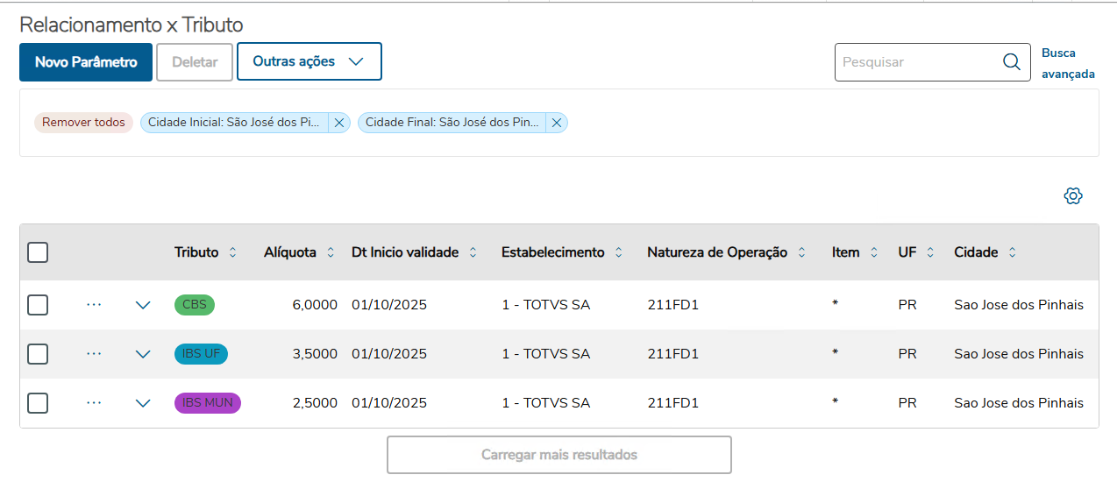Sort by the Alíquota column
This screenshot has height=482, width=1117.
click(330, 252)
